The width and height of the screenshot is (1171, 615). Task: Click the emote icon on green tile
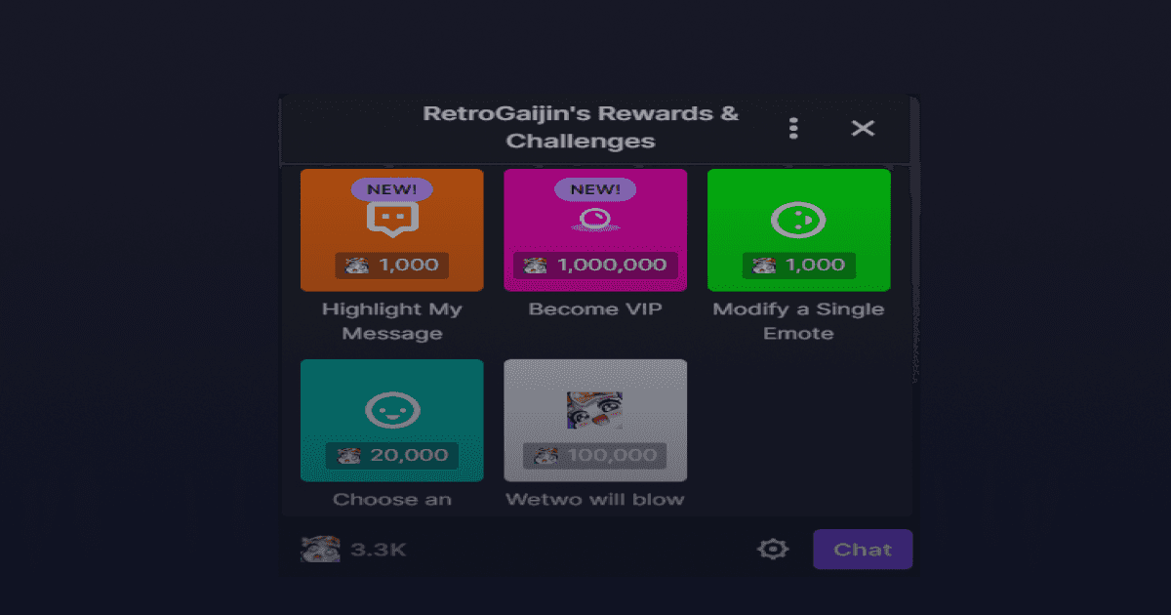(x=798, y=221)
